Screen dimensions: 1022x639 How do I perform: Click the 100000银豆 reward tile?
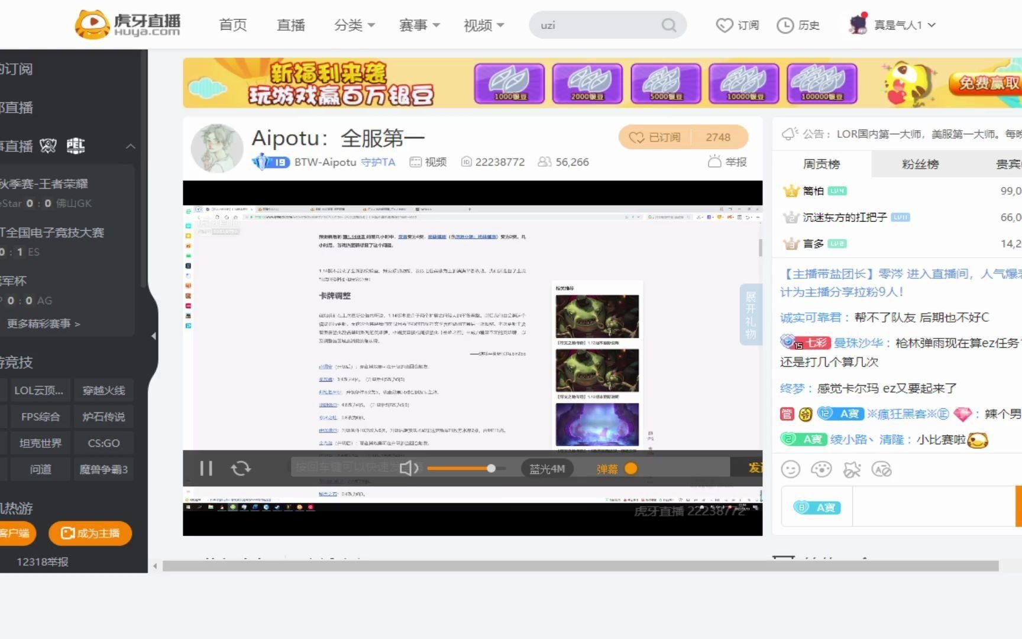click(822, 83)
